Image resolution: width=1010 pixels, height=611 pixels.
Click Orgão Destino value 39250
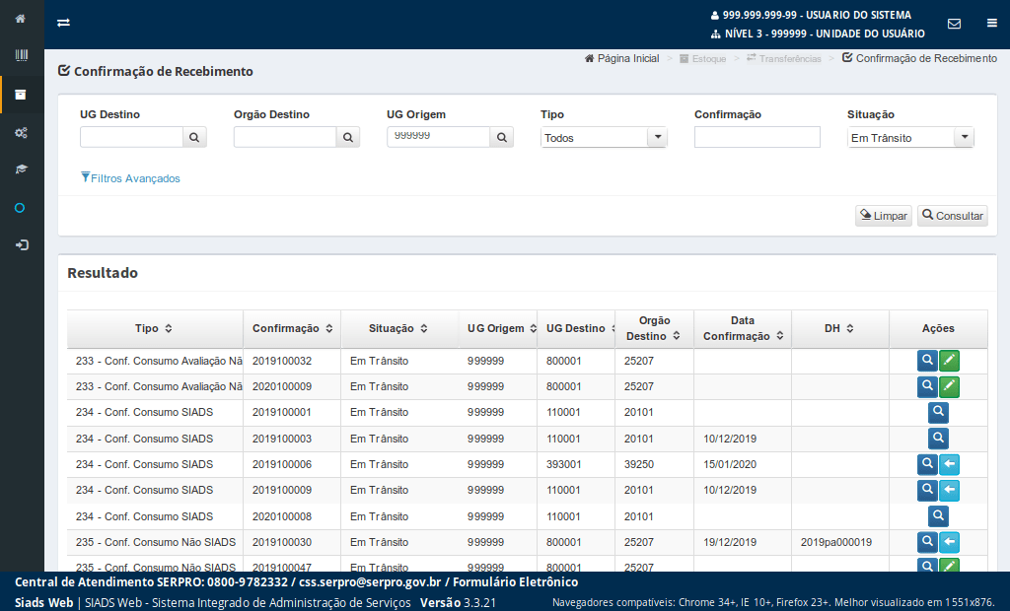tap(639, 464)
